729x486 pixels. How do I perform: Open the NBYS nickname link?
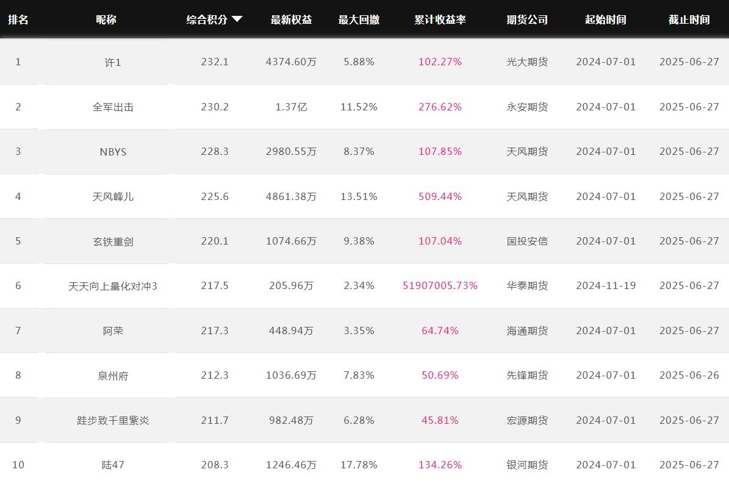click(113, 152)
